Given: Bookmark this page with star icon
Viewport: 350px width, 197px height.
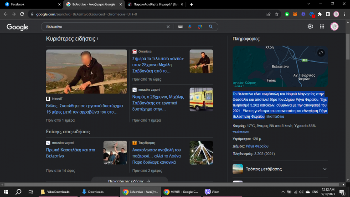Looking at the screenshot, I should coord(277,14).
